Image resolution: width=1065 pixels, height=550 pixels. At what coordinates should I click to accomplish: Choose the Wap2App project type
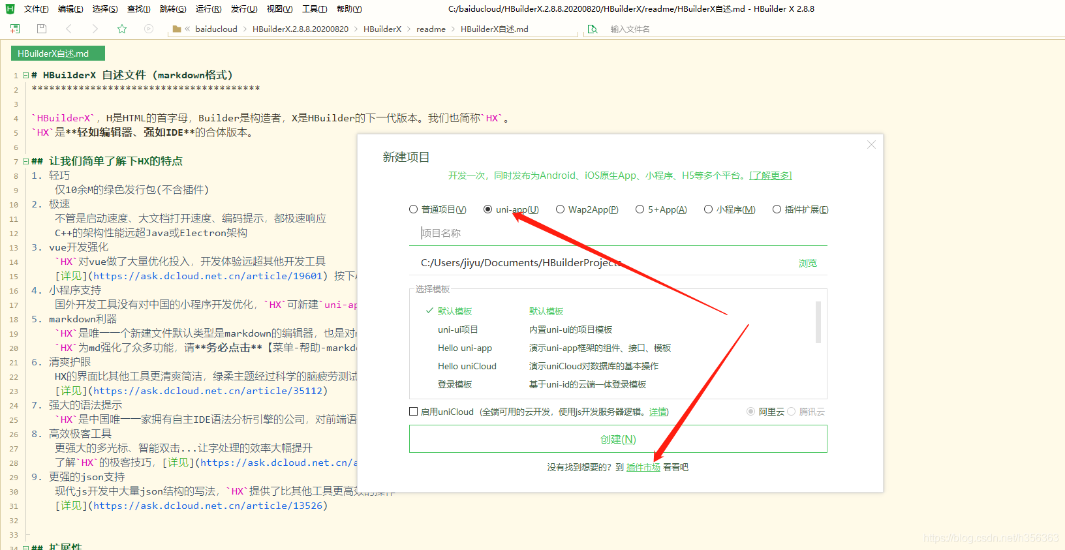pyautogui.click(x=560, y=209)
